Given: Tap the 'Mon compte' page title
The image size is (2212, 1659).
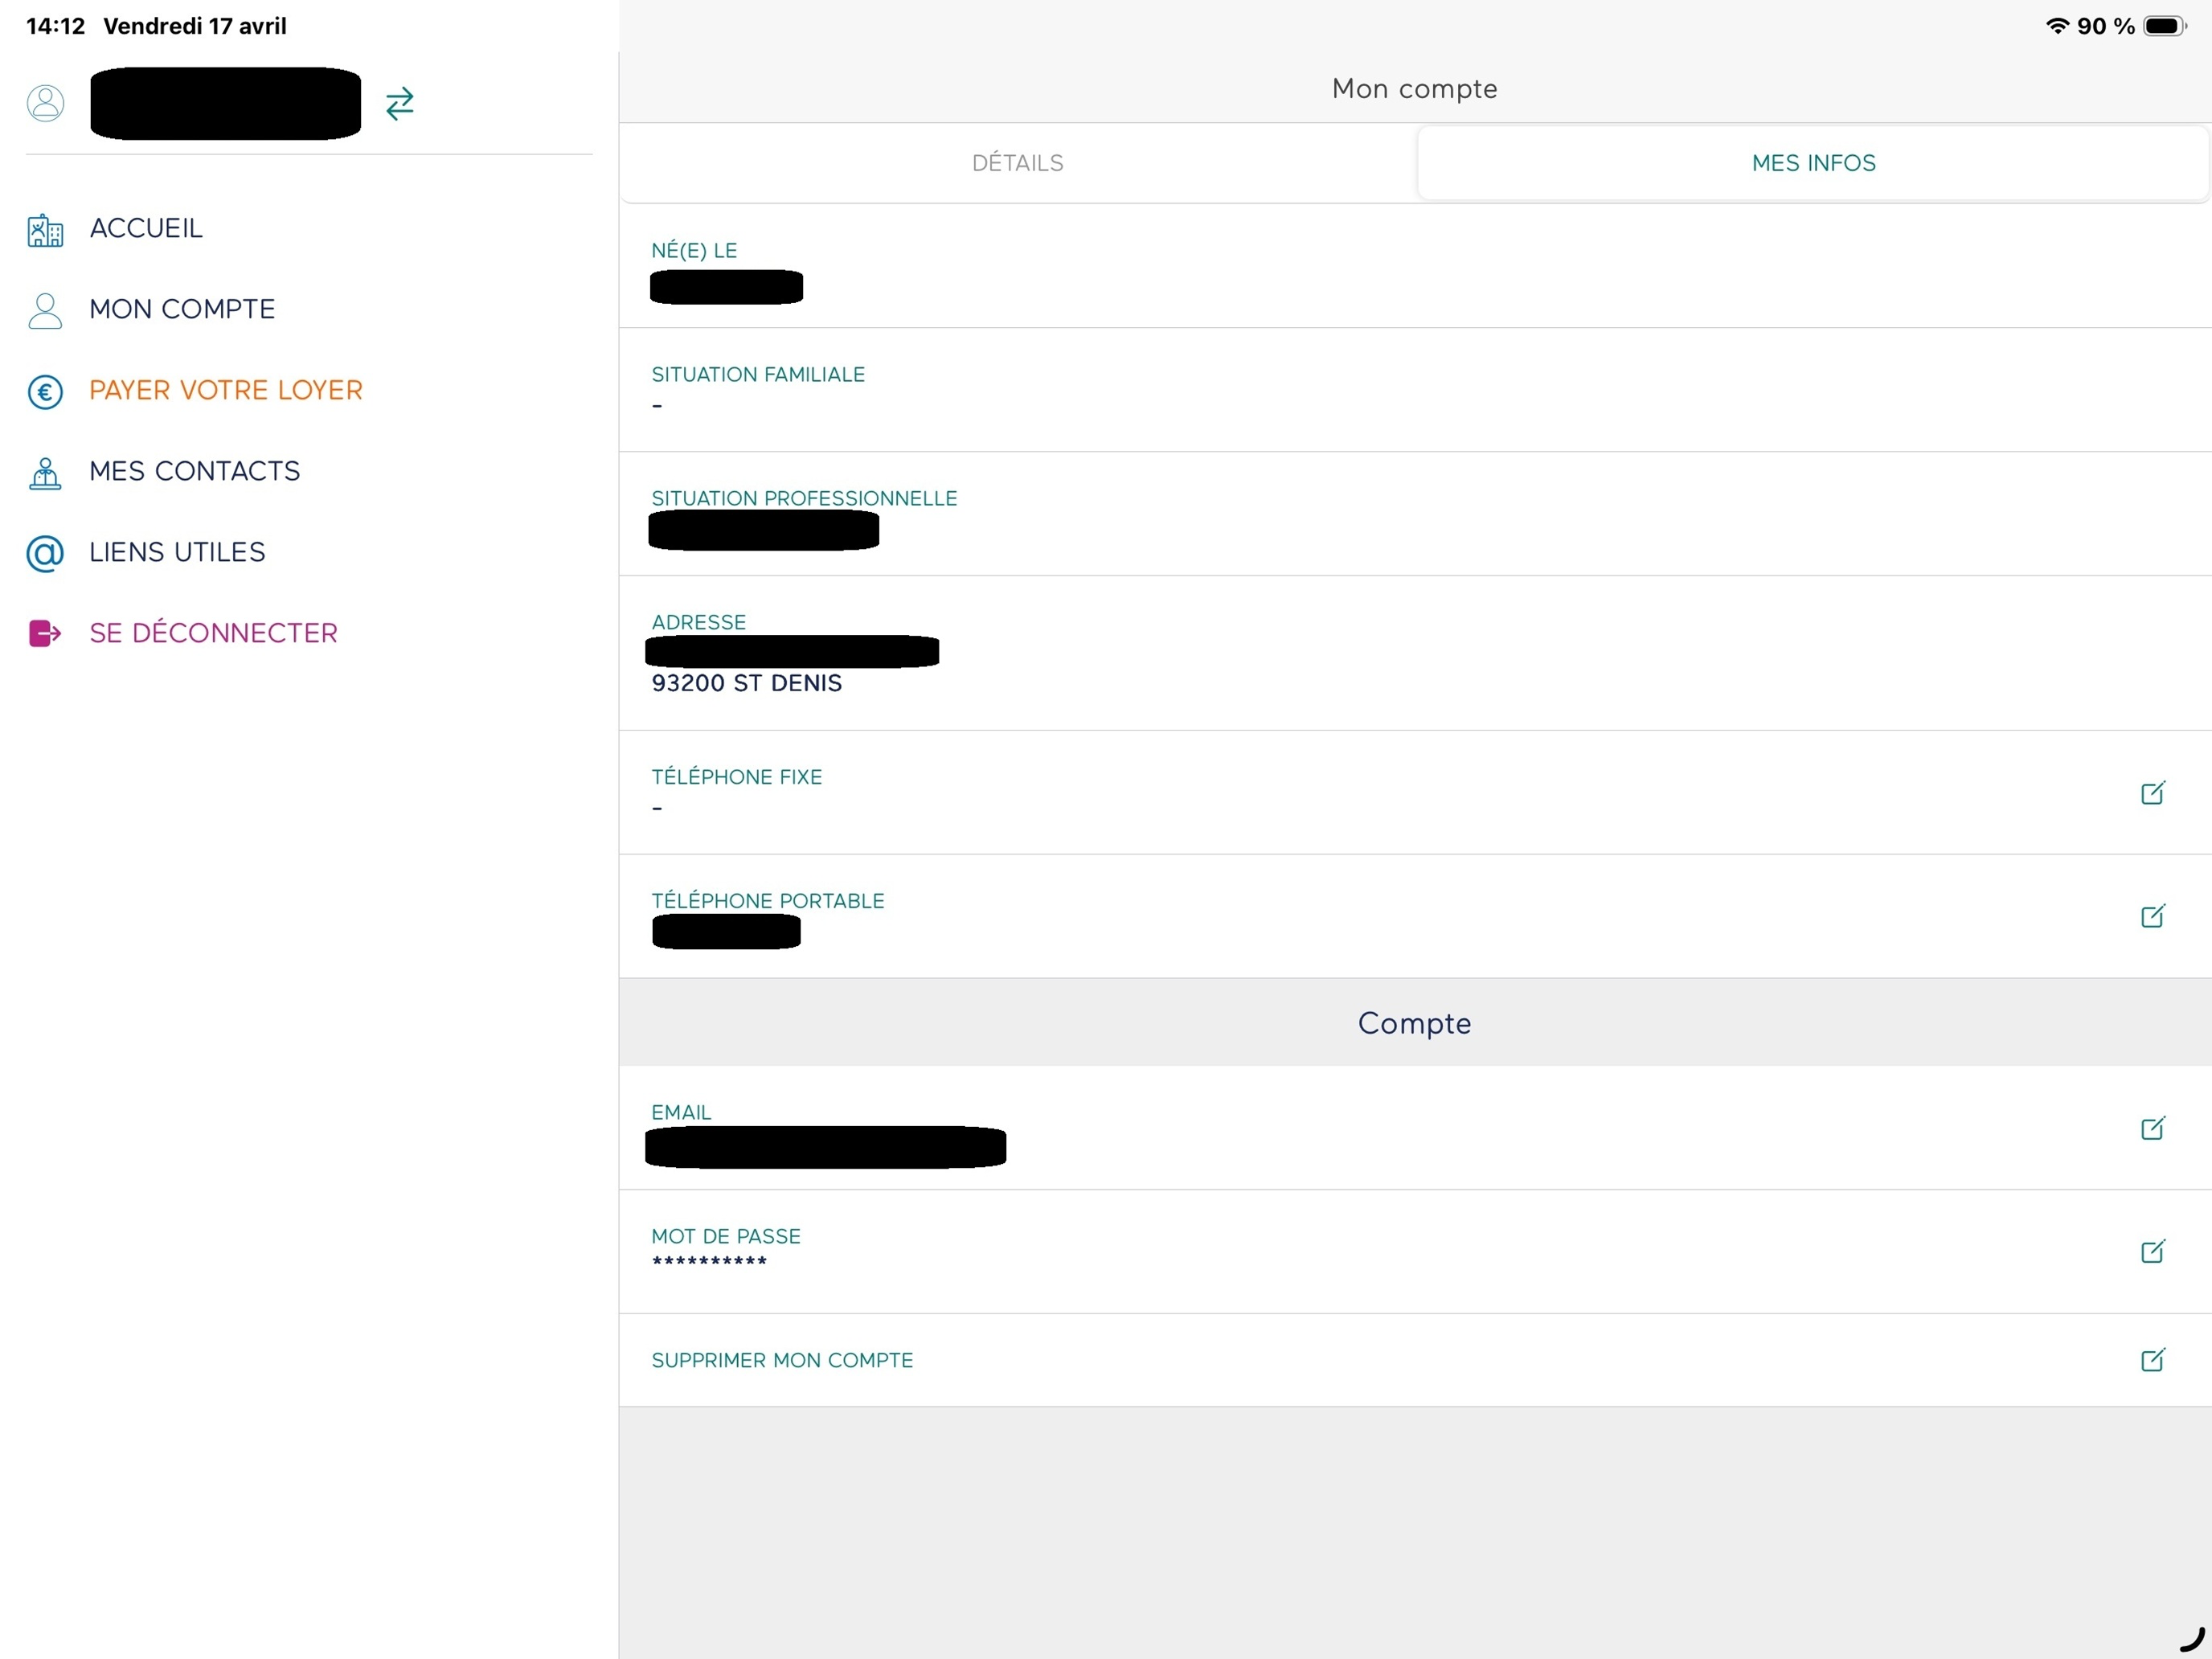Looking at the screenshot, I should 1414,89.
